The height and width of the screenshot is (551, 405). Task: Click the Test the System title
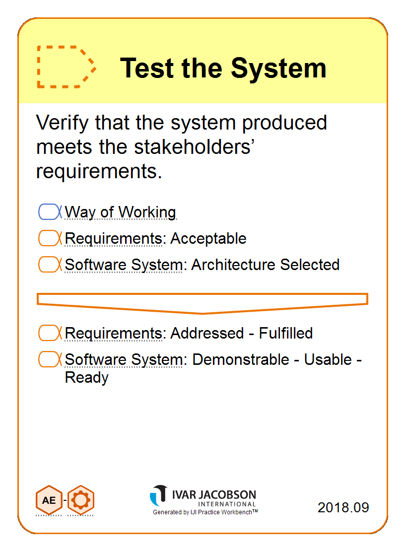[223, 68]
